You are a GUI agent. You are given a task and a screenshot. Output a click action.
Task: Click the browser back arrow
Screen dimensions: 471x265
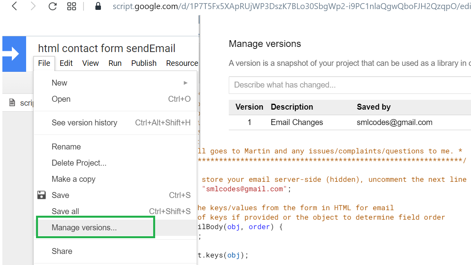tap(14, 6)
